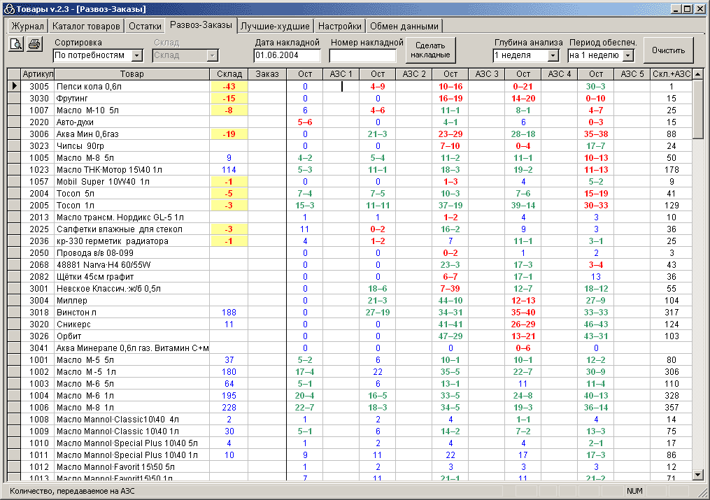Switch to the Журнал tab
710x500 pixels.
coord(27,27)
